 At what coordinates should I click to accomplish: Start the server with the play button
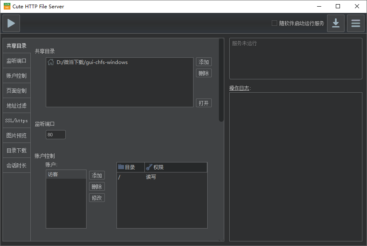pyautogui.click(x=11, y=23)
